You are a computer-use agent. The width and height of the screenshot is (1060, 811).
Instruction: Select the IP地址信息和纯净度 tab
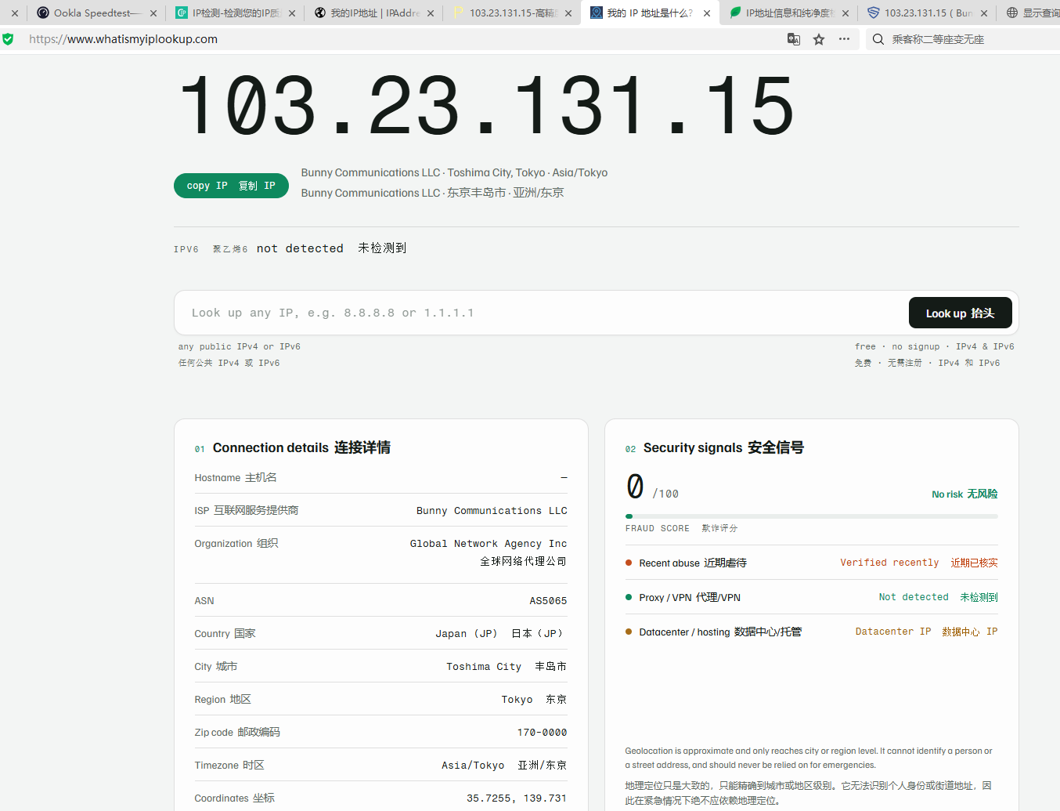pos(789,13)
